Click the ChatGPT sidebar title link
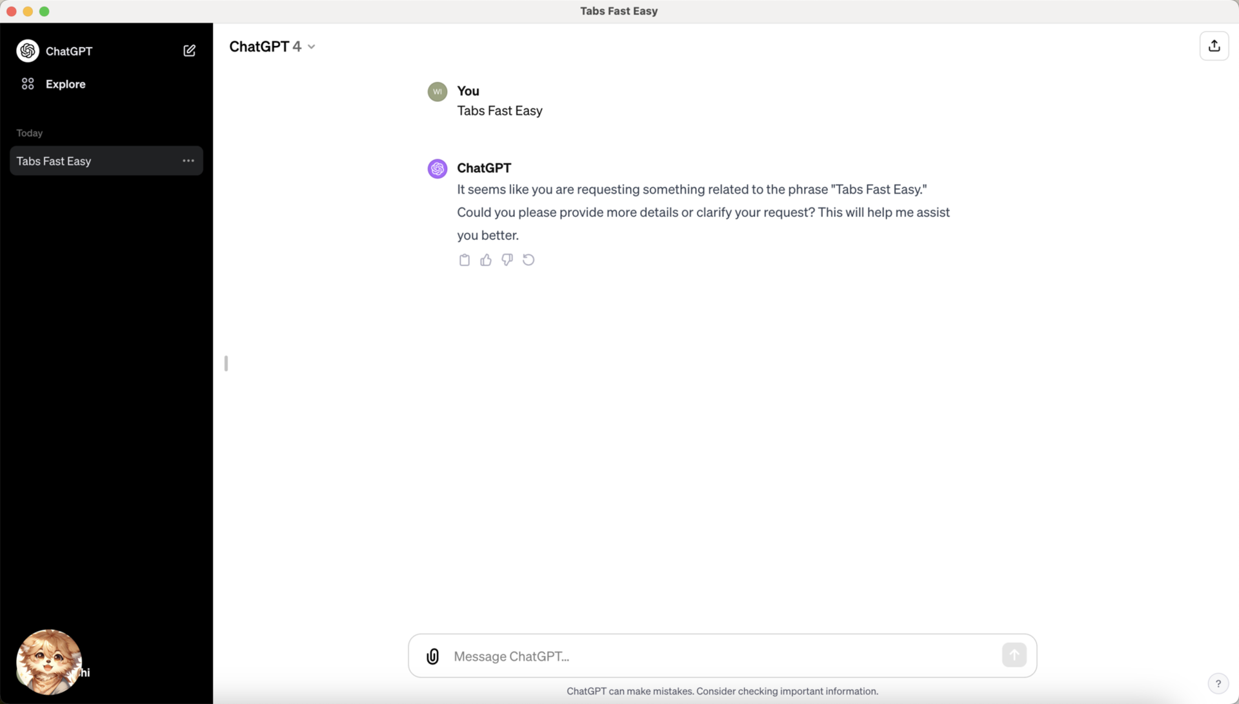The image size is (1239, 704). [x=69, y=51]
